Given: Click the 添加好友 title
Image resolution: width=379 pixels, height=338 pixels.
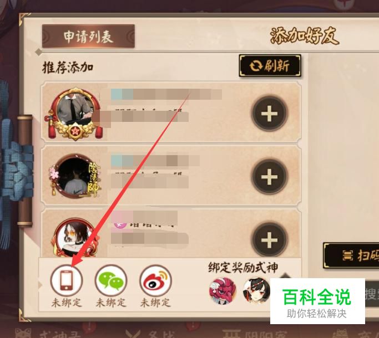Looking at the screenshot, I should click(x=305, y=36).
